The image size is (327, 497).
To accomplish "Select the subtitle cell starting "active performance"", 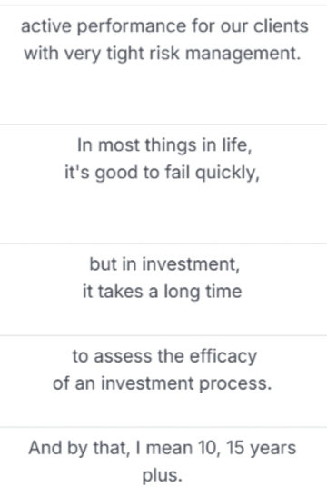I will (x=163, y=65).
